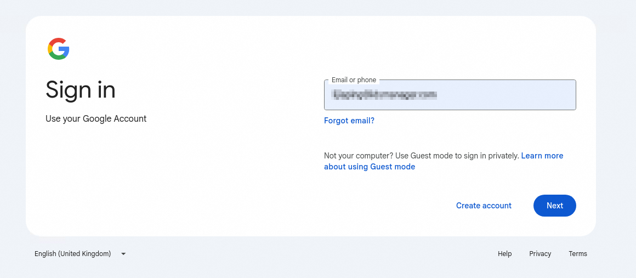Click the blue Next button
The height and width of the screenshot is (278, 636).
(x=554, y=206)
